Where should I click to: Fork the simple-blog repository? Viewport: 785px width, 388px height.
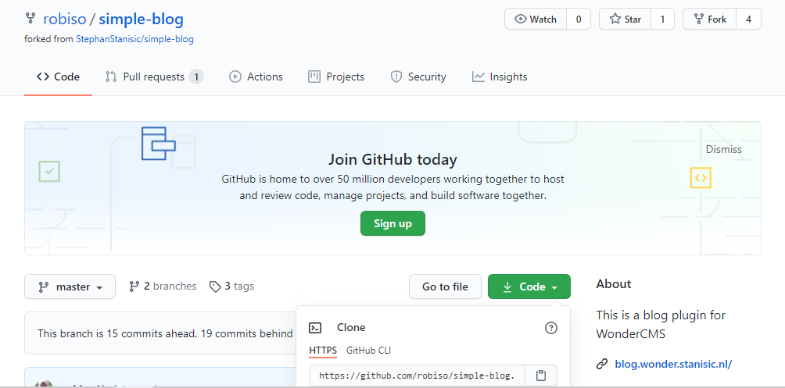[x=709, y=20]
